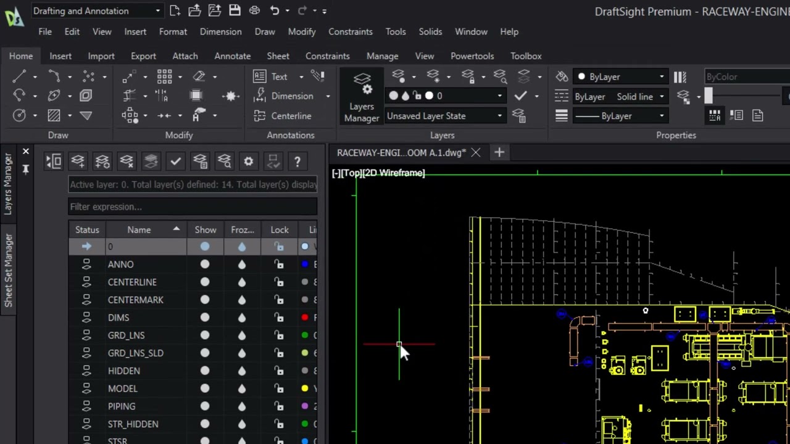Click the Status column header
The height and width of the screenshot is (444, 790).
click(x=87, y=229)
